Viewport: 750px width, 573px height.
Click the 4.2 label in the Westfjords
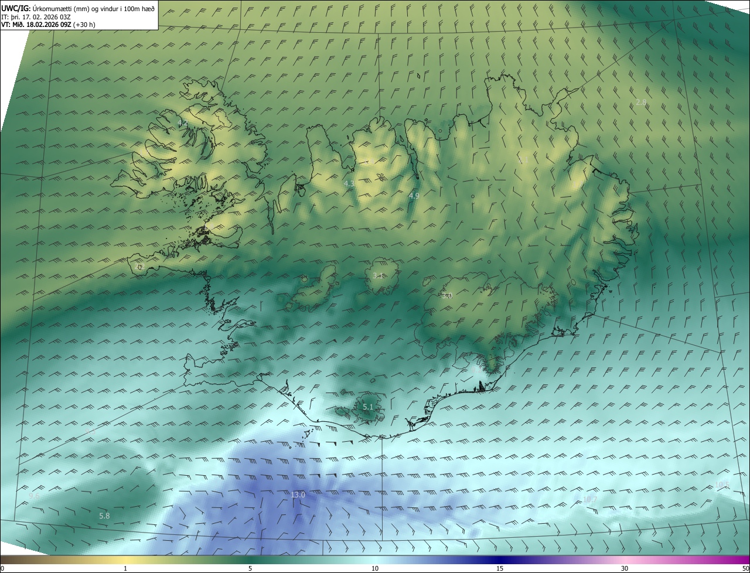[x=182, y=123]
